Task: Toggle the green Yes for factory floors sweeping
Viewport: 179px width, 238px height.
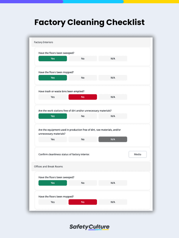Action: click(x=53, y=58)
